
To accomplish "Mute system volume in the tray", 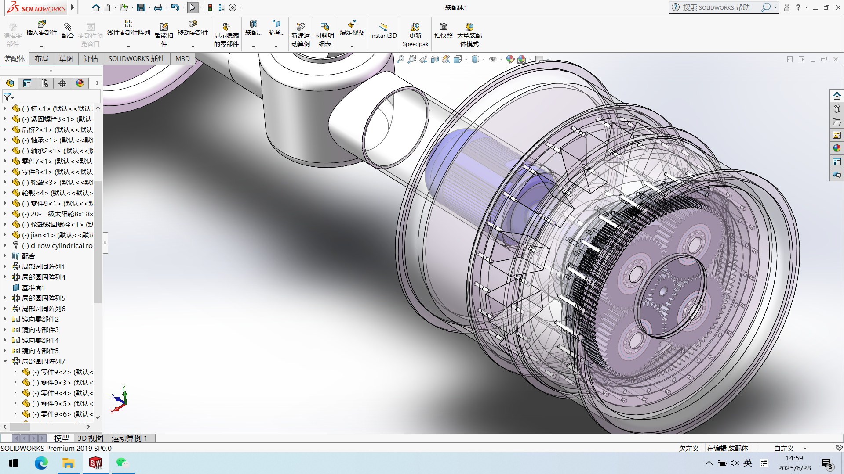I will click(x=735, y=463).
